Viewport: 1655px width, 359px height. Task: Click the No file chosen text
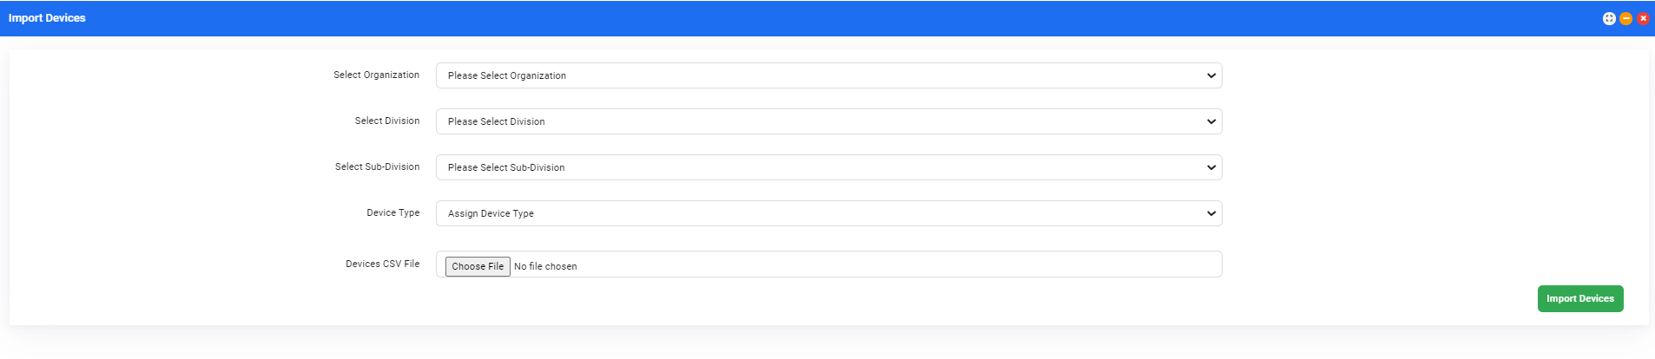tap(545, 266)
